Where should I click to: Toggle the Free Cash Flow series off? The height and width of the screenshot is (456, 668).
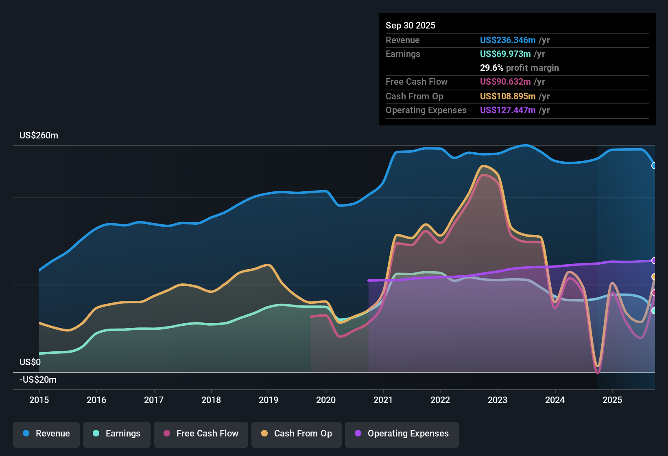[x=201, y=434]
